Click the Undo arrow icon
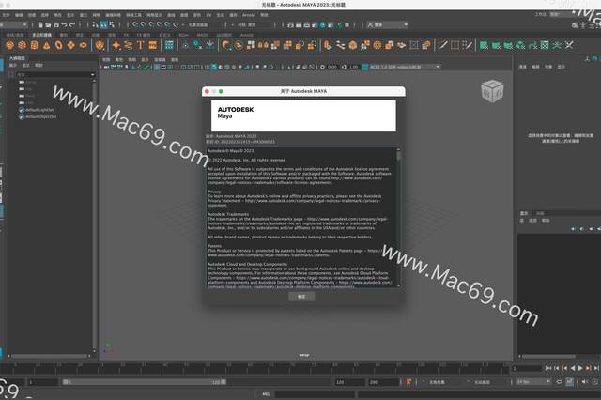 (x=64, y=25)
